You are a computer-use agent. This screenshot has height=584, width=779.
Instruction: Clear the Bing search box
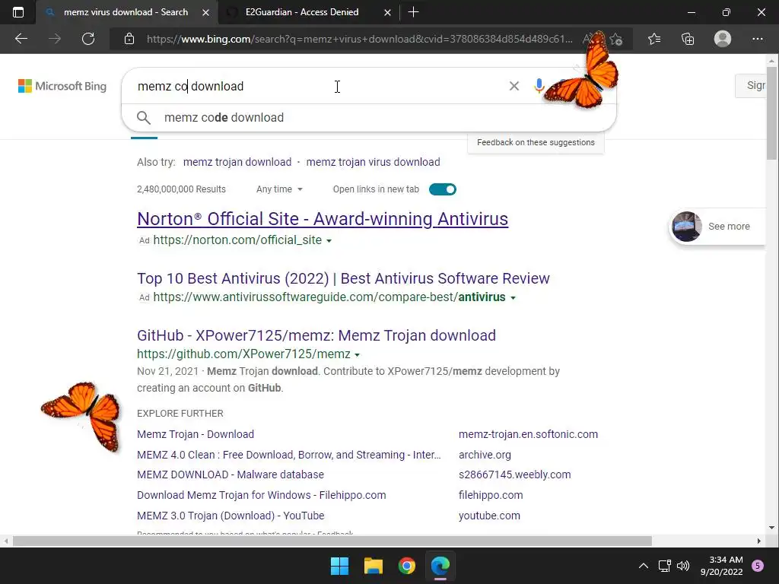pyautogui.click(x=514, y=86)
